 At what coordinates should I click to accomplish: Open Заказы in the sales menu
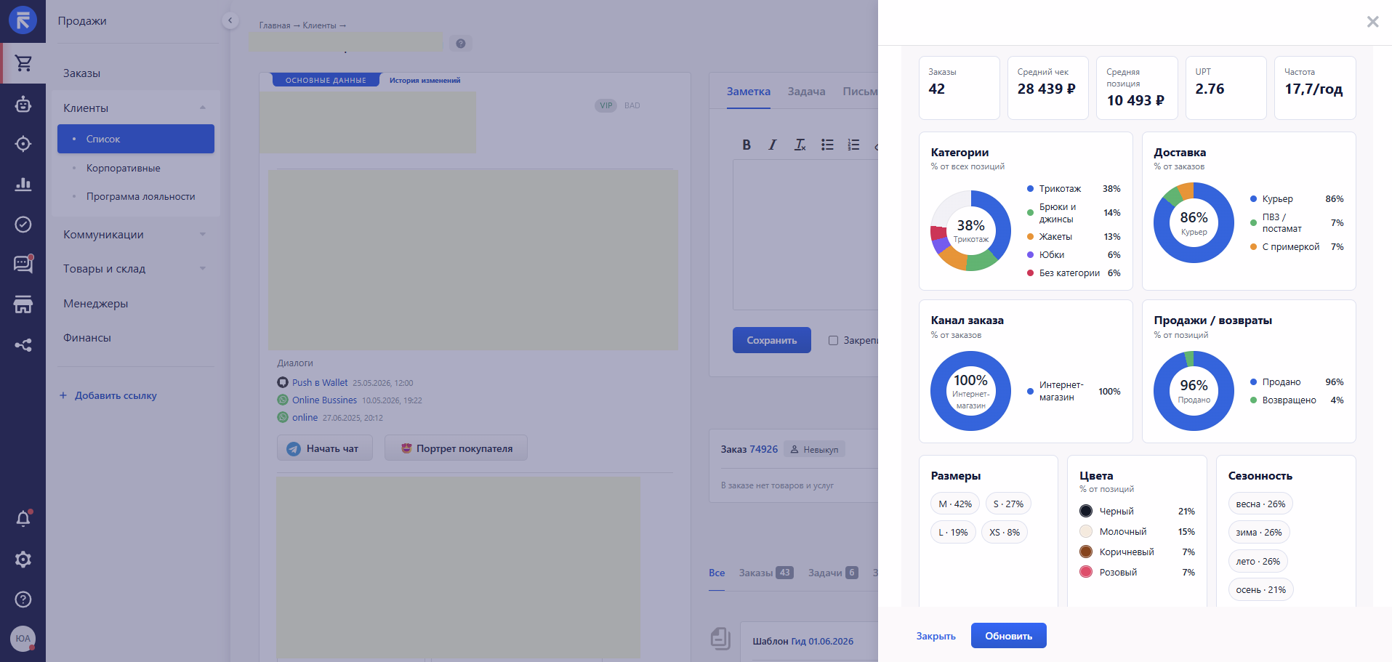pyautogui.click(x=82, y=73)
